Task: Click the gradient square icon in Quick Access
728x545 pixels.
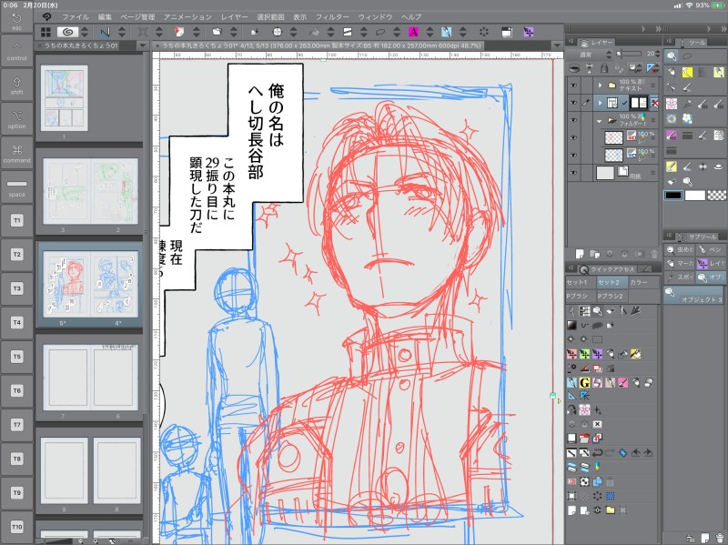Action: 571,325
